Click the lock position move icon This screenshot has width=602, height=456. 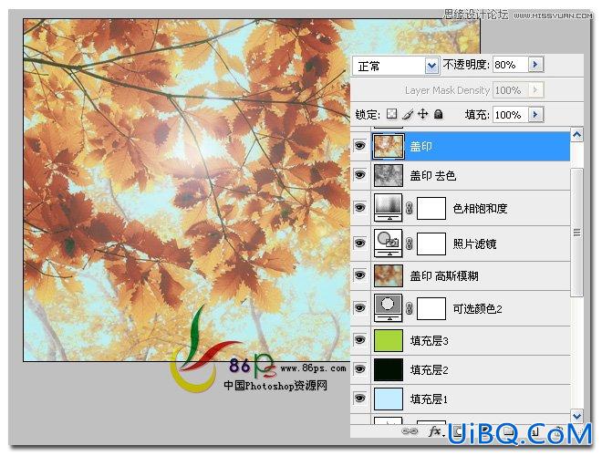click(422, 114)
